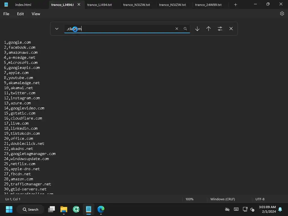Switch to the tranco_24W99.txt tab
The width and height of the screenshot is (288, 216).
[x=208, y=4]
